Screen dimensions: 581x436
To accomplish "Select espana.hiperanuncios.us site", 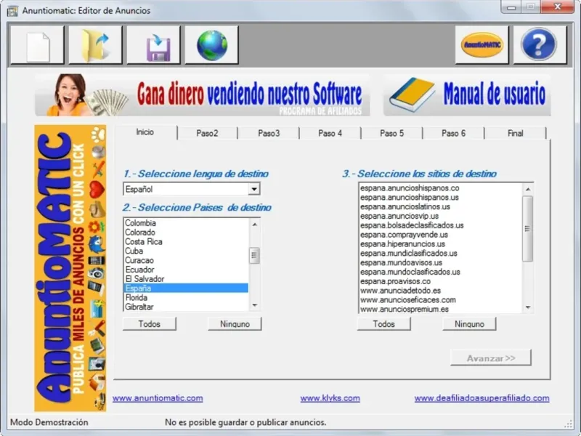I will 440,244.
